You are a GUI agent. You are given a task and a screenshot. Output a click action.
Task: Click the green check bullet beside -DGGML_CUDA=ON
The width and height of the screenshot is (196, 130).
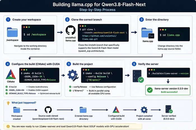point(7,90)
